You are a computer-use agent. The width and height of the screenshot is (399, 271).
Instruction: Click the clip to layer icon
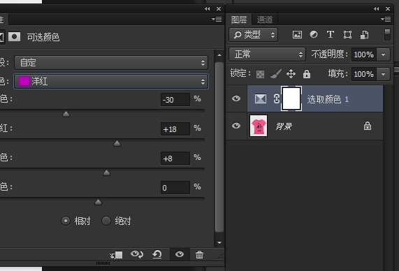(x=117, y=255)
